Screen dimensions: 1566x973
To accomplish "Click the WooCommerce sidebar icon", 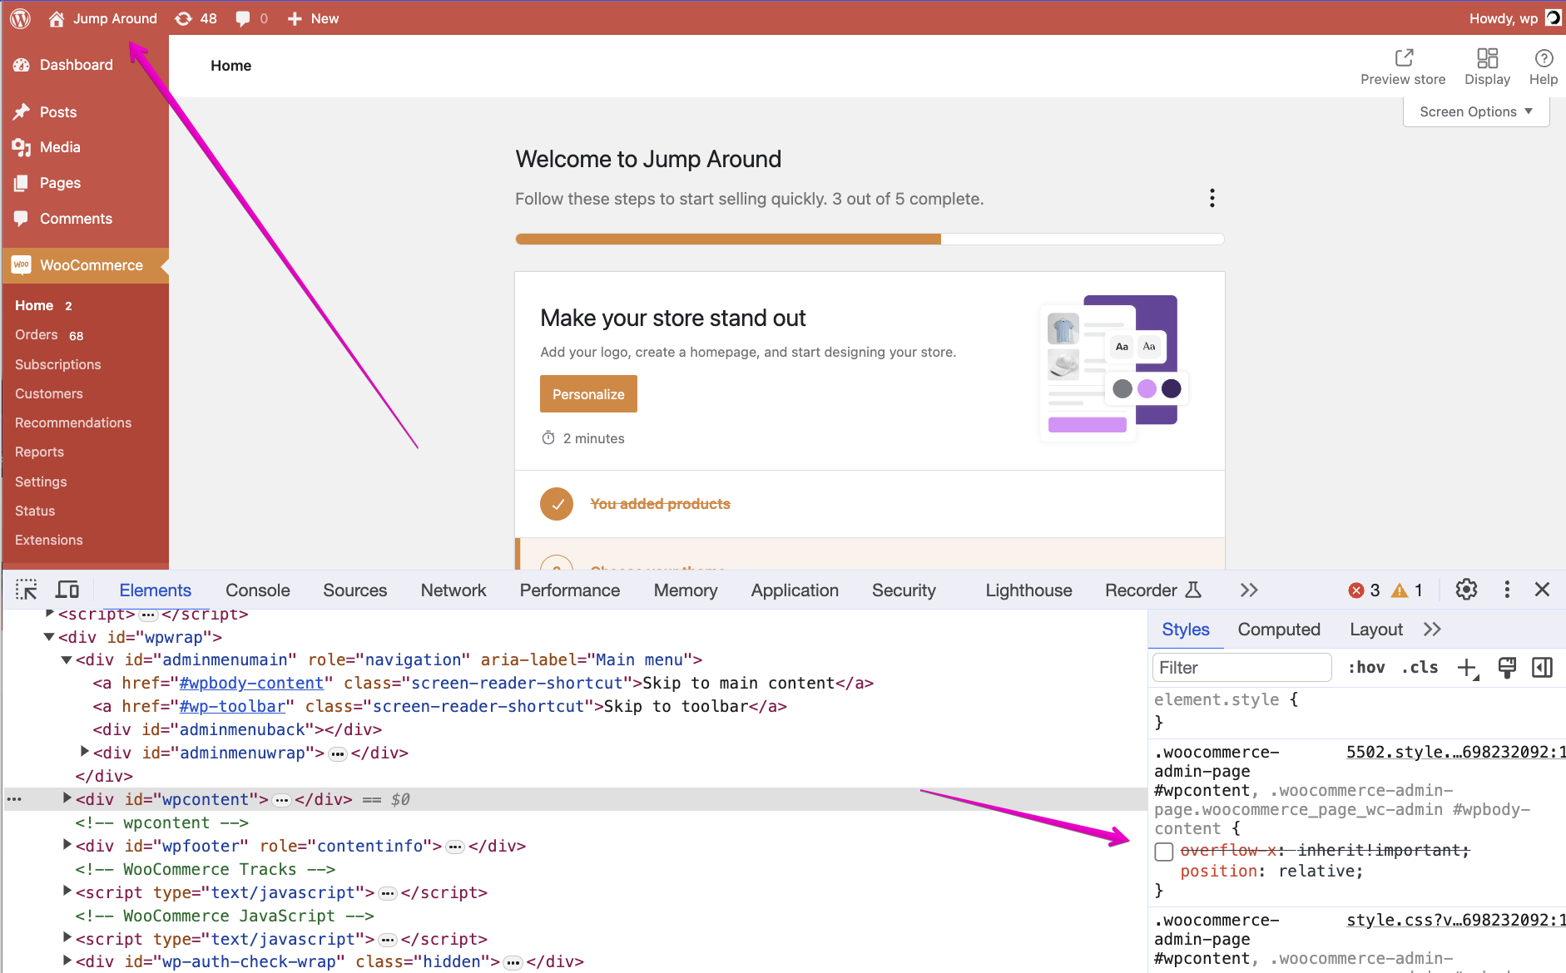I will pos(21,264).
